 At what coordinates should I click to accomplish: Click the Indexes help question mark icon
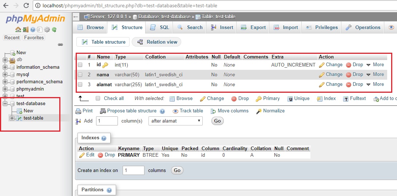tap(104, 138)
